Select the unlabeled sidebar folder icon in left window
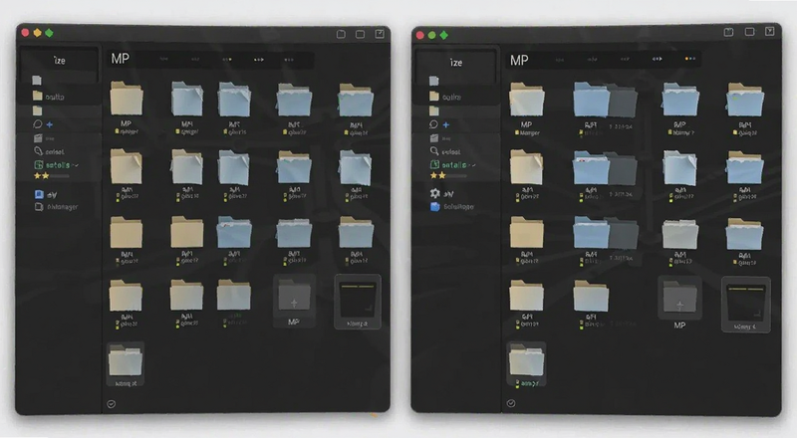 (37, 110)
